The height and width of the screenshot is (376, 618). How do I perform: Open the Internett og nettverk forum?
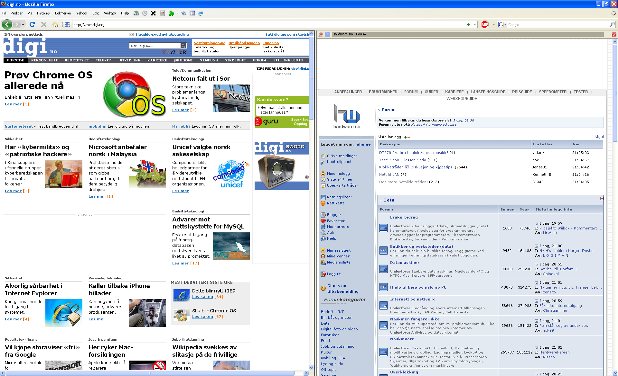pos(412,299)
